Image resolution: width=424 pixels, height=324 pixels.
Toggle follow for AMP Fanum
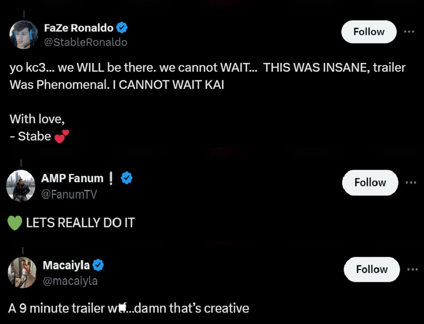(x=370, y=182)
